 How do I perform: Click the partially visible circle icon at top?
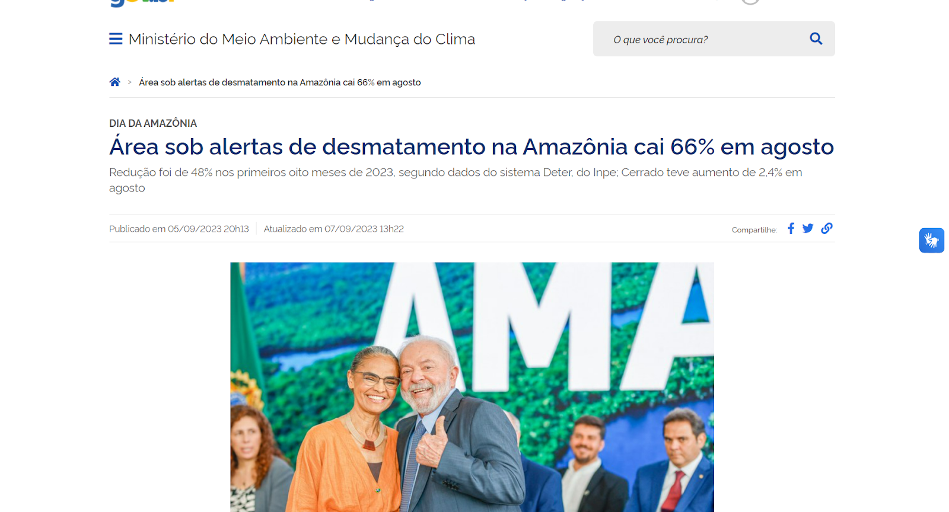pos(750,2)
